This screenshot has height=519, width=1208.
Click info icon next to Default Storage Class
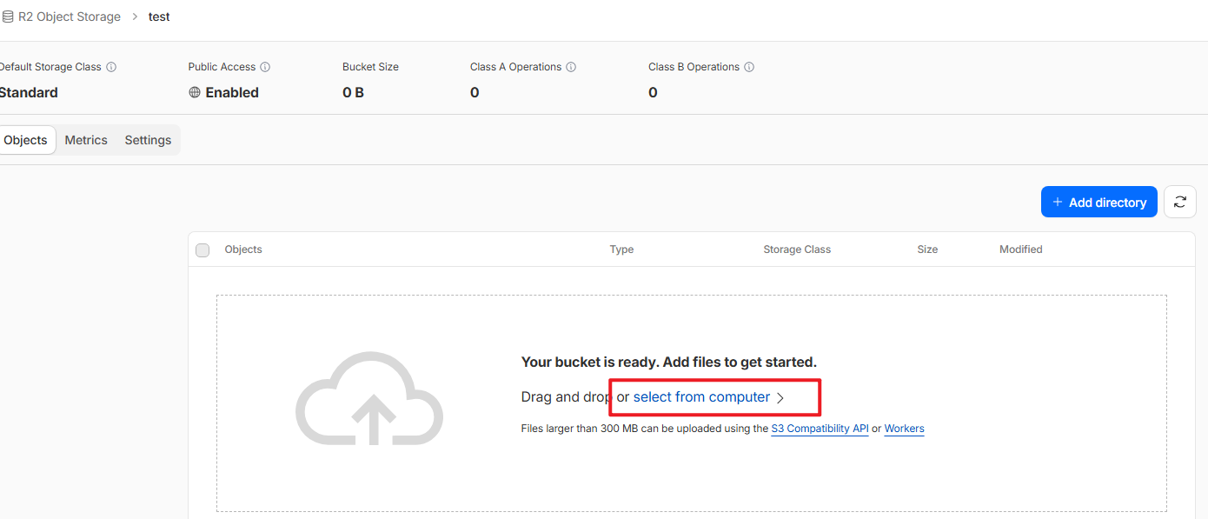pos(111,67)
